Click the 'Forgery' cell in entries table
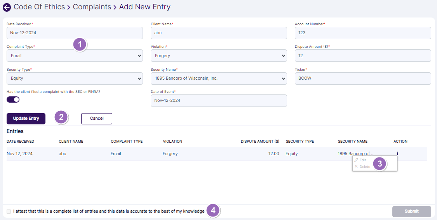Screen dimensions: 437x220 click(x=170, y=154)
